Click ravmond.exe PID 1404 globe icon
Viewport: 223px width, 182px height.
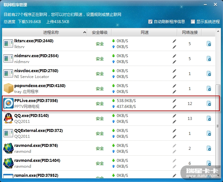(x=8, y=163)
